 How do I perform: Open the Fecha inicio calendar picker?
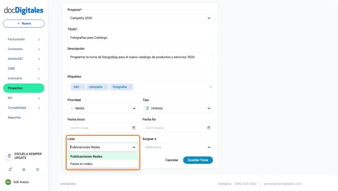pyautogui.click(x=133, y=128)
